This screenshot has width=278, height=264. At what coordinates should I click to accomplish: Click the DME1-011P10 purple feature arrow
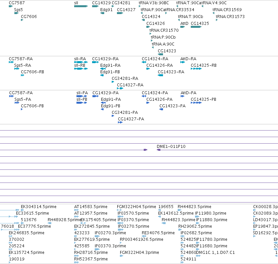click(x=159, y=150)
